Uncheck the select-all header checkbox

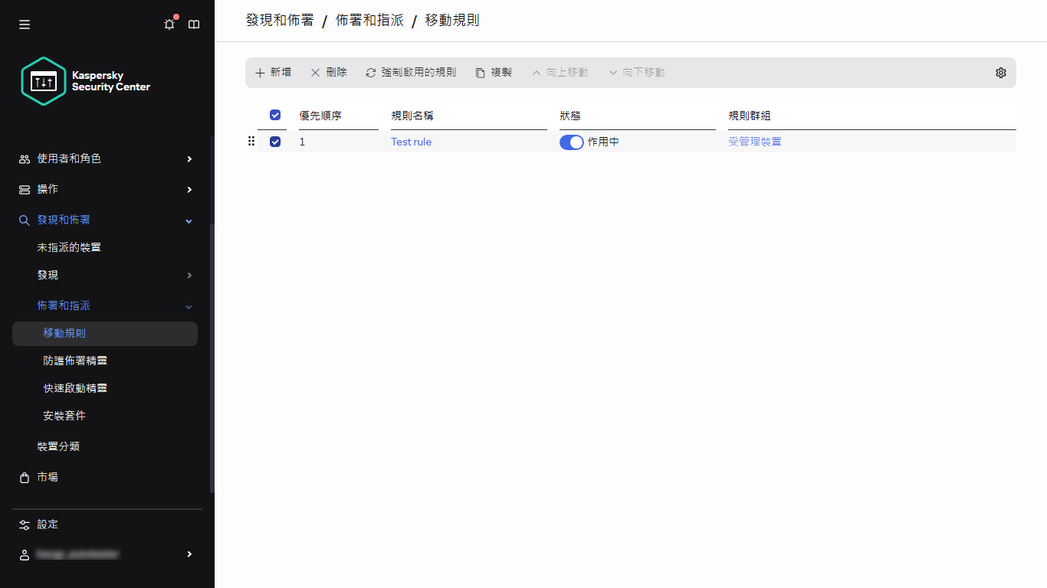pyautogui.click(x=275, y=115)
